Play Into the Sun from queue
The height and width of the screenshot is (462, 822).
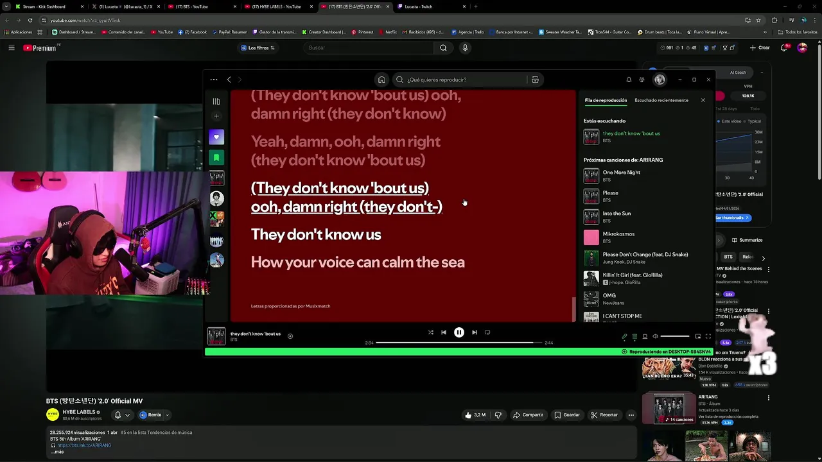click(645, 216)
